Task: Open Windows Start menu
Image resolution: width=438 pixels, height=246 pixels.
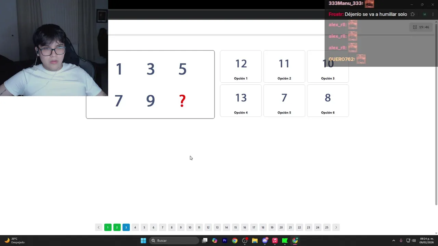Action: click(x=143, y=241)
